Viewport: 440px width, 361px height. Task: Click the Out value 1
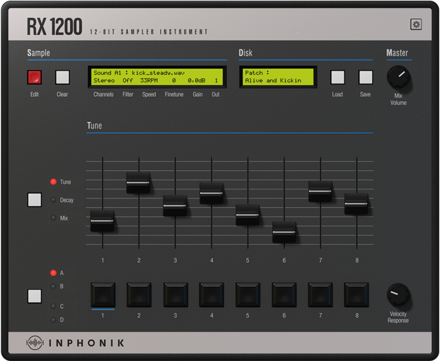coord(216,80)
